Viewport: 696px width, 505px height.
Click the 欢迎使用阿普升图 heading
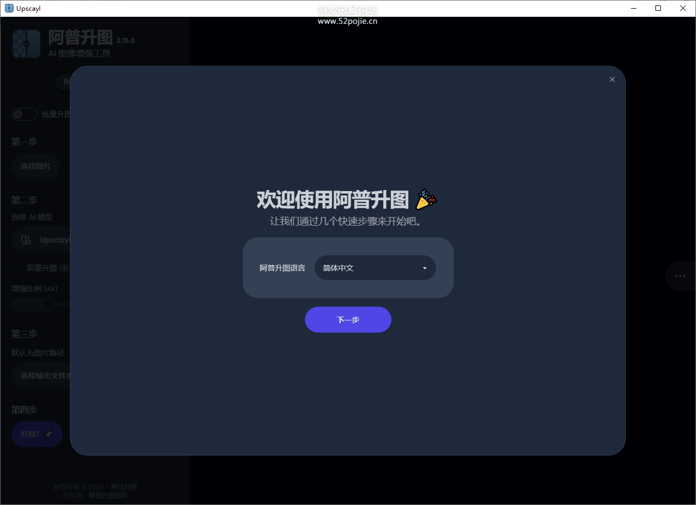[332, 200]
